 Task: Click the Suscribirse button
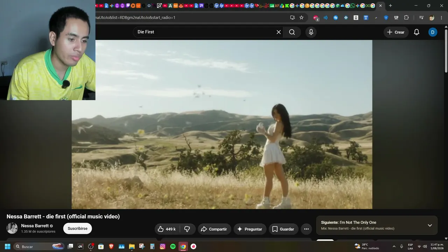coord(77,229)
